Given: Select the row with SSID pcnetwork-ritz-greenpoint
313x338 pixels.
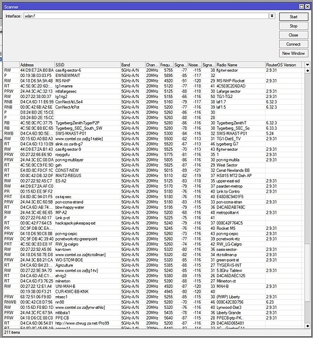Looking at the screenshot, I should (153, 239).
